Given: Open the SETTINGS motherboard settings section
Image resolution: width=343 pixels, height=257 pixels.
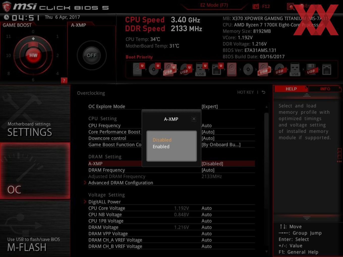Looking at the screenshot, I should click(x=35, y=113).
